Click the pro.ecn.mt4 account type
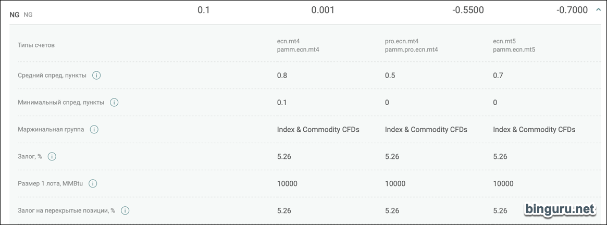This screenshot has width=607, height=225. [x=402, y=41]
